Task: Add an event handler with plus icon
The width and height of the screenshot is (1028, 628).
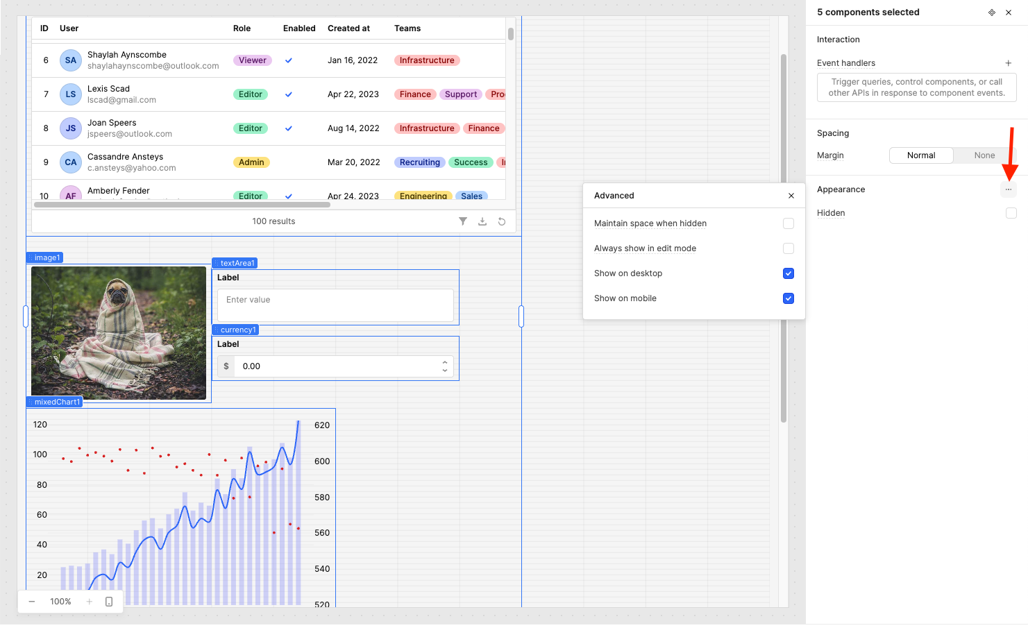Action: [1009, 63]
